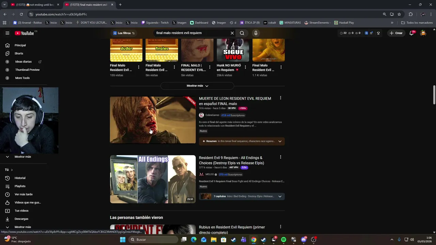Open Descargas in the sidebar
This screenshot has width=436, height=245.
21,219
